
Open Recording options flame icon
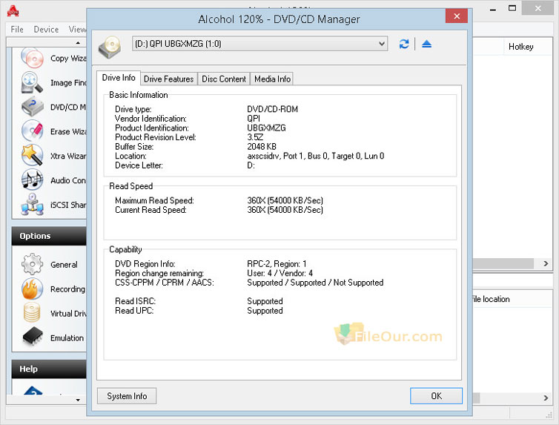[x=32, y=289]
